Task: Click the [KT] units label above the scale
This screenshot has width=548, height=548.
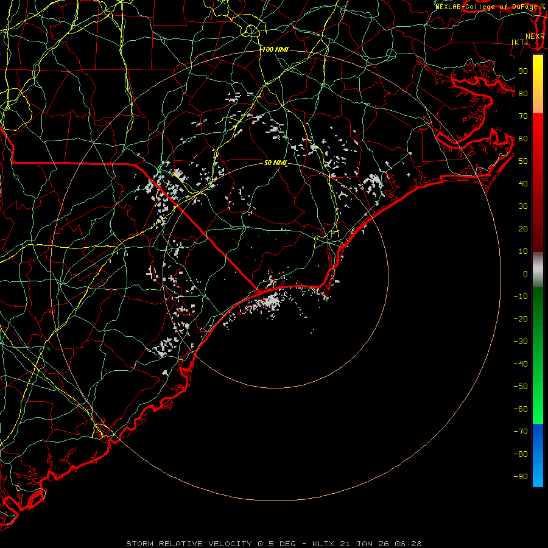Action: (520, 42)
